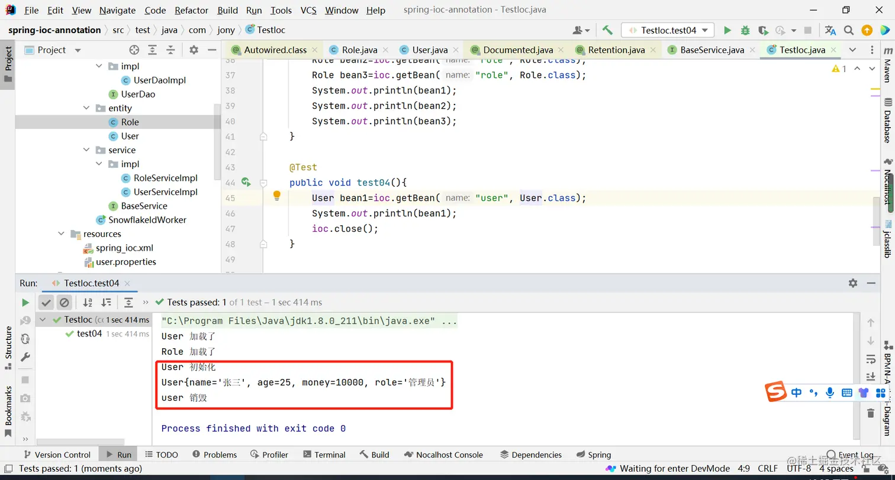This screenshot has height=480, width=895.
Task: Toggle scroll-to-end in the console
Action: [871, 377]
